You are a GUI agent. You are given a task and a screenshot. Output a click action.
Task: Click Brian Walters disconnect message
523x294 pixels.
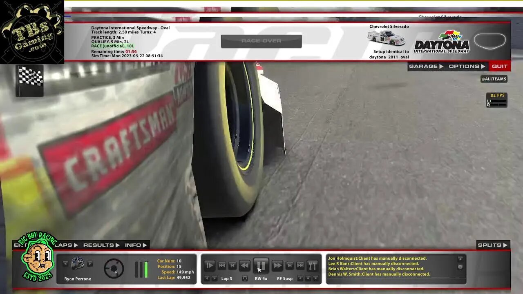tap(376, 269)
